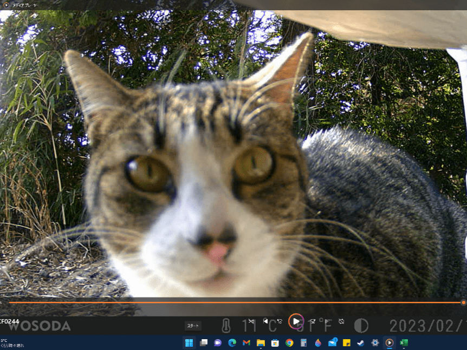The height and width of the screenshot is (350, 467).
Task: Open Settings gear on the taskbar
Action: [375, 343]
